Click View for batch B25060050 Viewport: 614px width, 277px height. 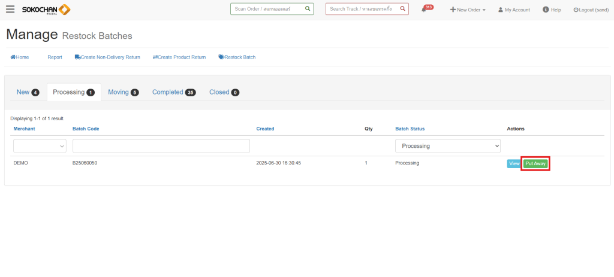(x=514, y=163)
